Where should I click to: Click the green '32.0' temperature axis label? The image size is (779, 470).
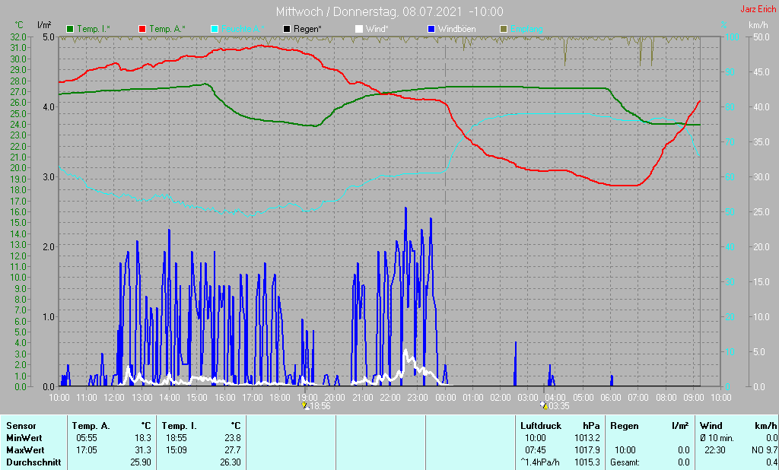click(x=17, y=37)
